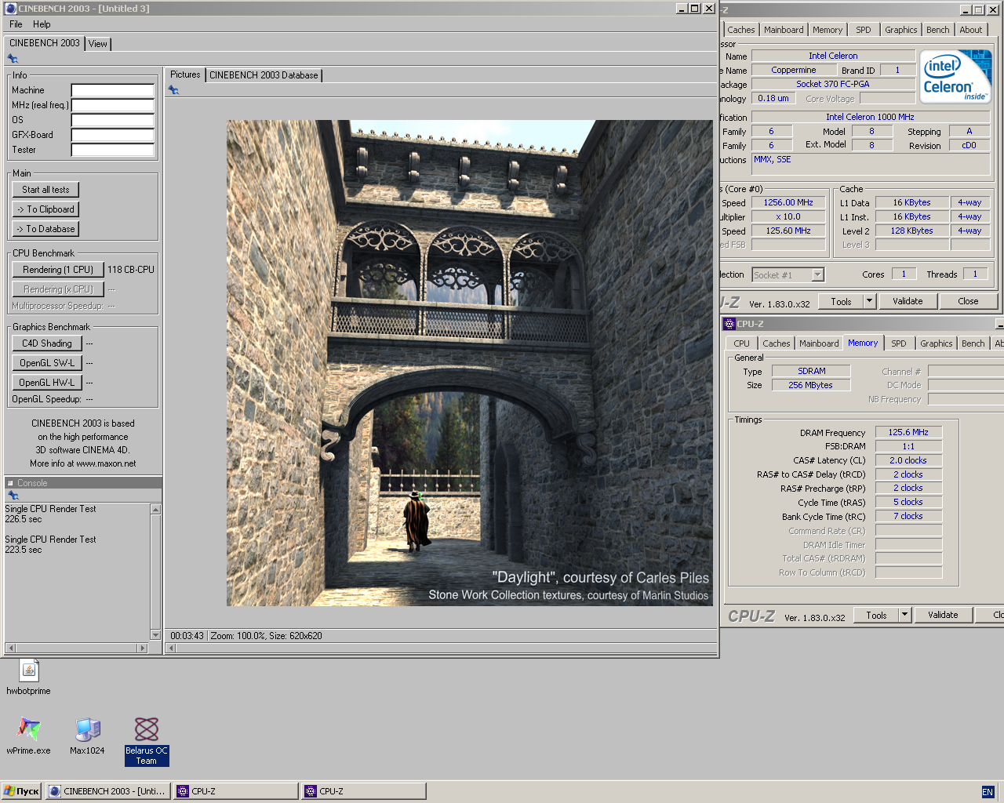Viewport: 1004px width, 803px height.
Task: Click the rendered Daylight image
Action: click(470, 363)
